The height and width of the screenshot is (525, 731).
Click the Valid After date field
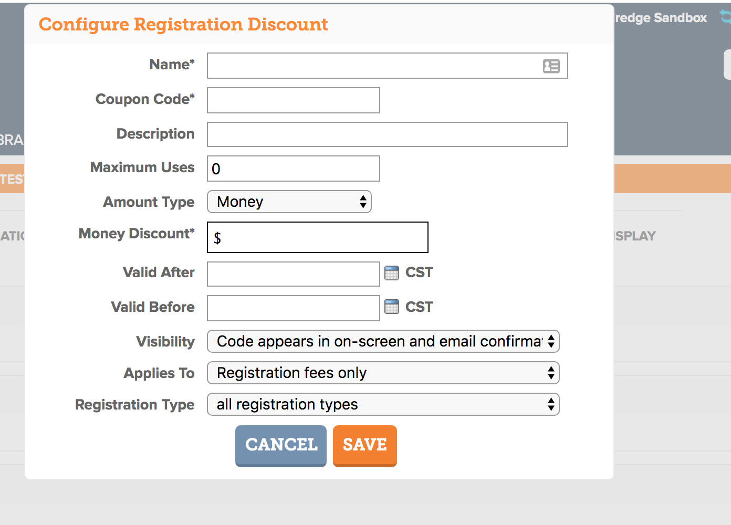coord(294,274)
